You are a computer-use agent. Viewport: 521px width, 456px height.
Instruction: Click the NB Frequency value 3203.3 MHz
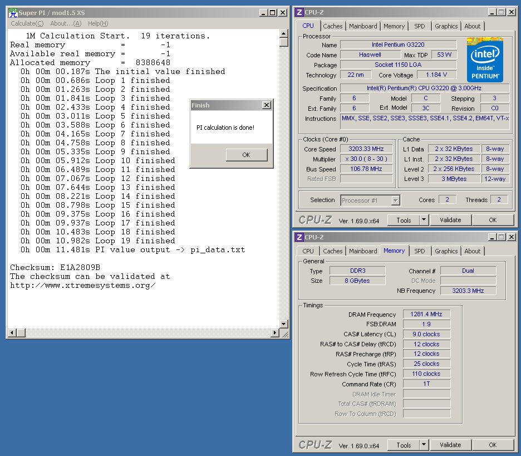(468, 291)
